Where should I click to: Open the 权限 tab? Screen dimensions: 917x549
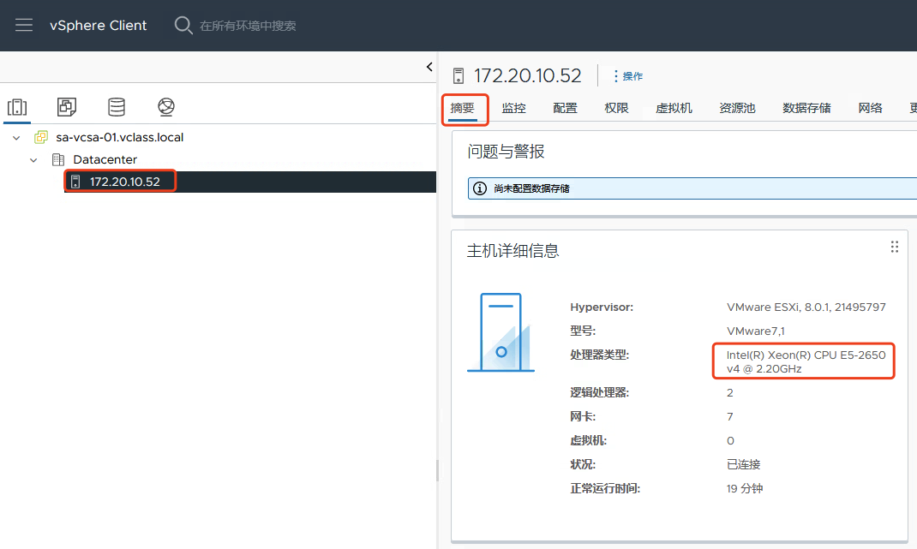click(616, 108)
